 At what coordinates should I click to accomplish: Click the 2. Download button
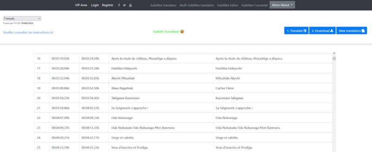tap(322, 31)
